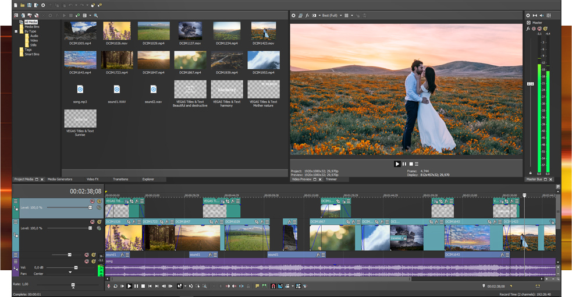Open the views dropdown arrow in Project Media toolbar
572x297 pixels.
pos(90,16)
